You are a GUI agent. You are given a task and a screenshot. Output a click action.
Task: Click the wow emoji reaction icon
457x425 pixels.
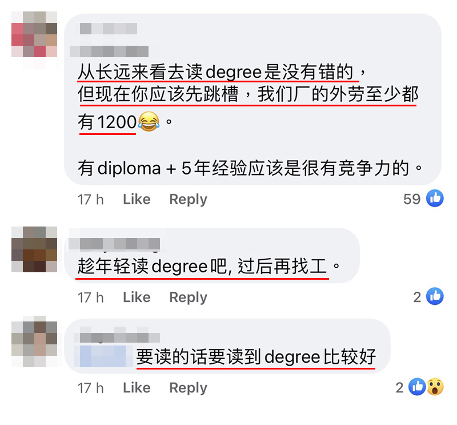435,387
